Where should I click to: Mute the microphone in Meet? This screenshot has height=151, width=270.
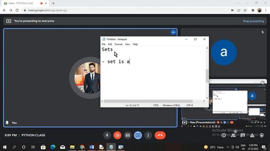(x=107, y=135)
